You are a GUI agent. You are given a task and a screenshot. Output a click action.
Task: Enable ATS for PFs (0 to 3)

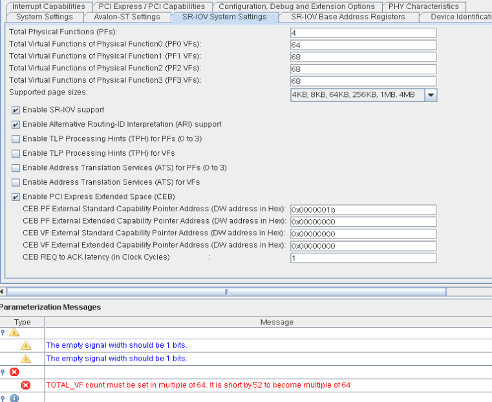click(16, 168)
